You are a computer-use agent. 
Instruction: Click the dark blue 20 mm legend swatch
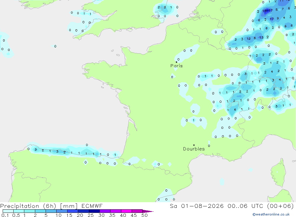click(x=83, y=211)
